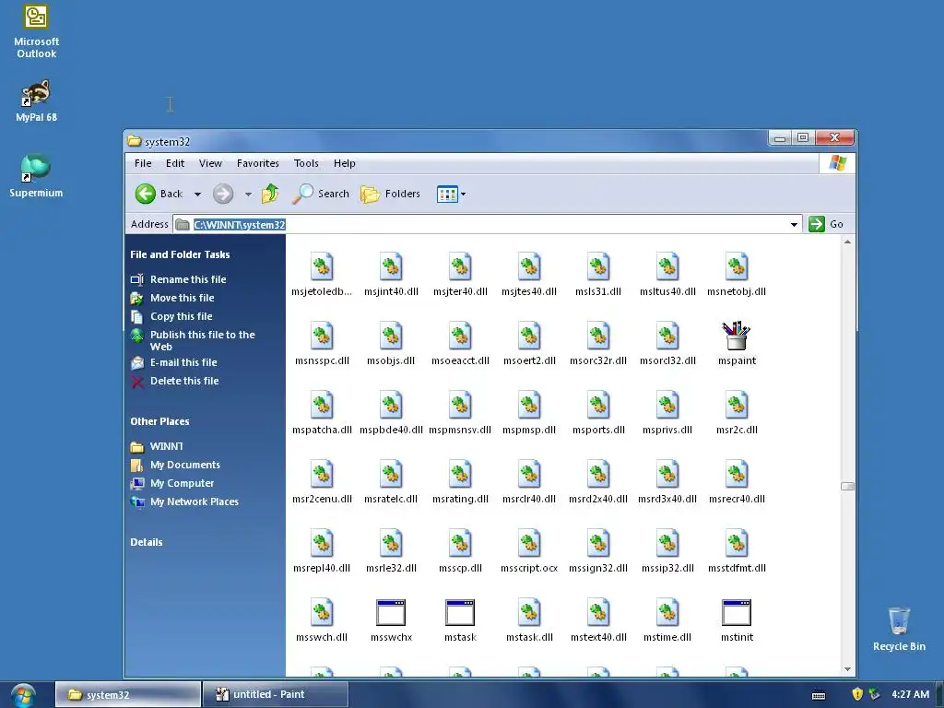Click Publish this file to the Web
Image resolution: width=944 pixels, height=708 pixels.
(x=202, y=341)
